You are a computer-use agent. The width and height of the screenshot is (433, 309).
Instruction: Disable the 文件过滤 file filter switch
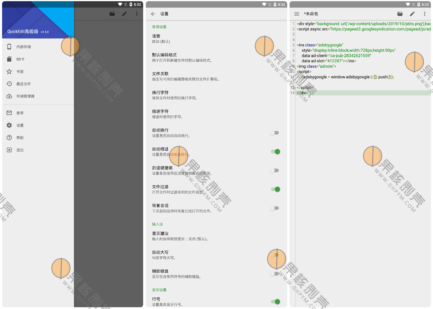coord(275,189)
